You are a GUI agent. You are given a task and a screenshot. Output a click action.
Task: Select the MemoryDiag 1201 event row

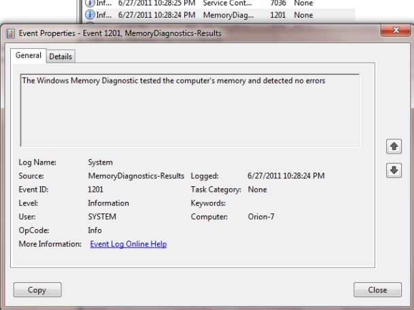coord(204,14)
